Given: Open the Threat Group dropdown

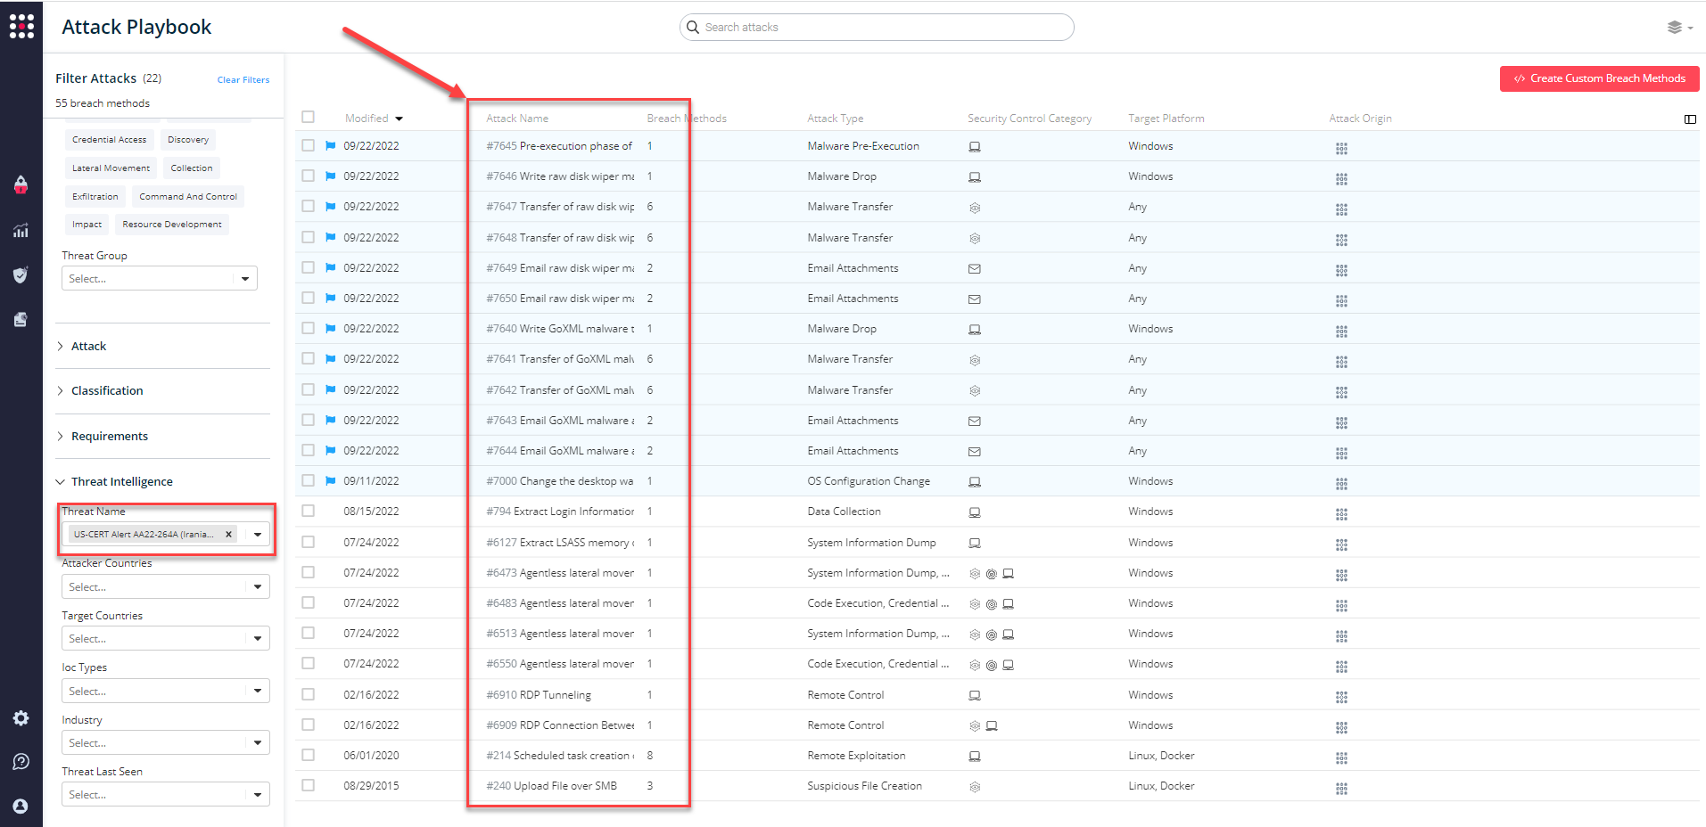Looking at the screenshot, I should tap(159, 278).
